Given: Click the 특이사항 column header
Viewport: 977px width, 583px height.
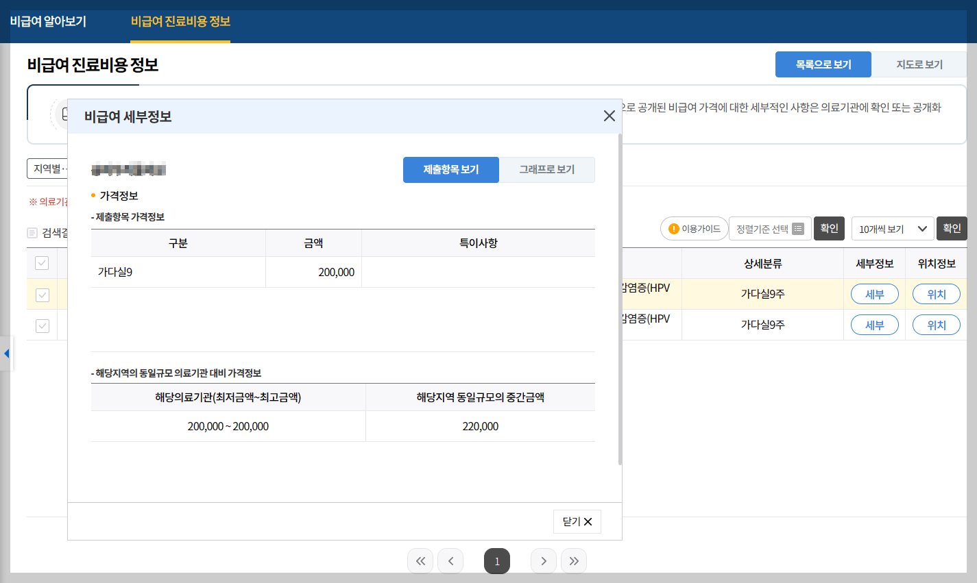Looking at the screenshot, I should [479, 243].
